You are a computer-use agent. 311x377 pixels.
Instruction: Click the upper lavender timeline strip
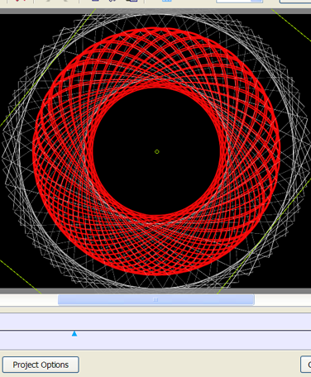(155, 322)
